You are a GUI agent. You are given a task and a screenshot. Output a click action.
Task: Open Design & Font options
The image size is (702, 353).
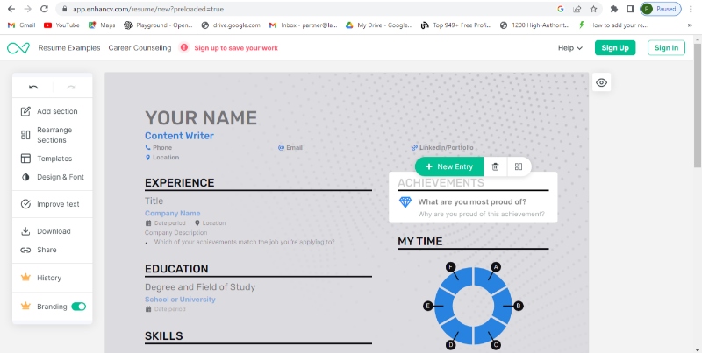coord(53,177)
